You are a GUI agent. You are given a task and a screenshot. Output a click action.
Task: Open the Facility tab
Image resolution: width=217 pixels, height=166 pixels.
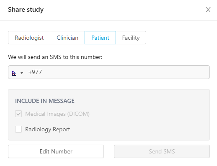[x=131, y=38]
